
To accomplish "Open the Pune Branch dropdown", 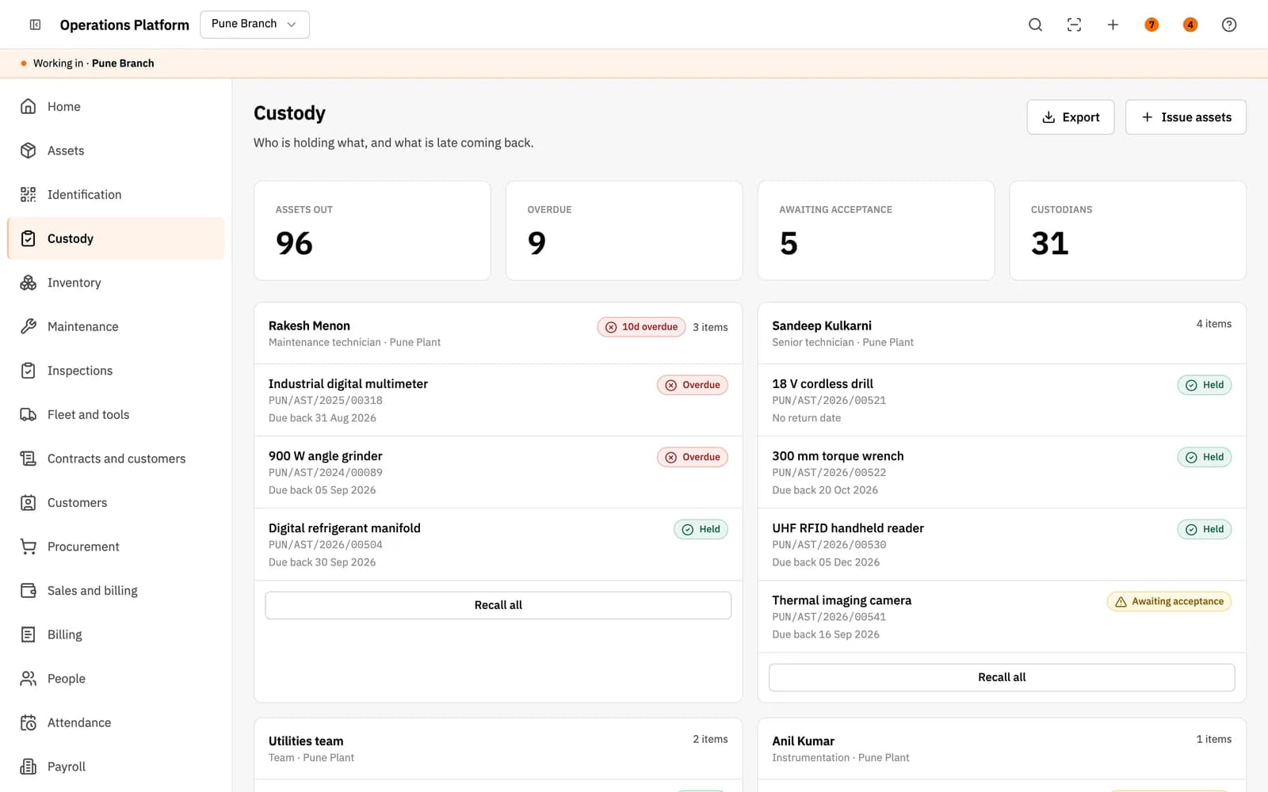I will tap(254, 25).
